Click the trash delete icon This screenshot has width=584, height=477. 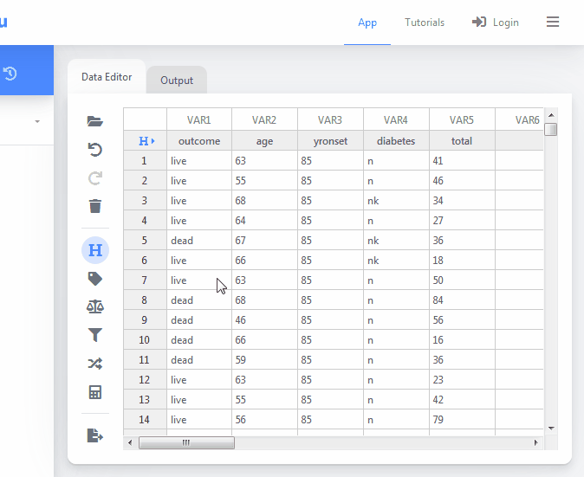[95, 206]
